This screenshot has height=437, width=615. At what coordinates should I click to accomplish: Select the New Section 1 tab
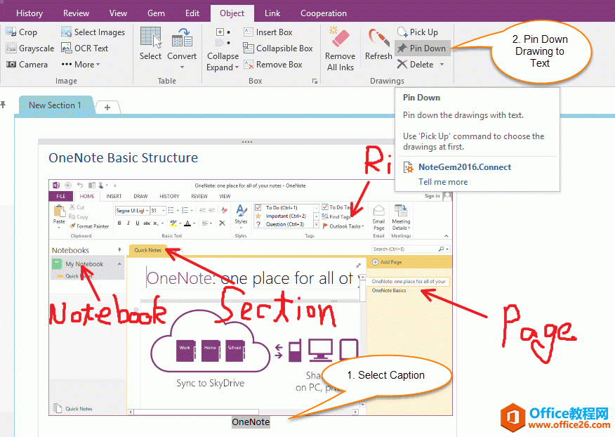tap(55, 105)
